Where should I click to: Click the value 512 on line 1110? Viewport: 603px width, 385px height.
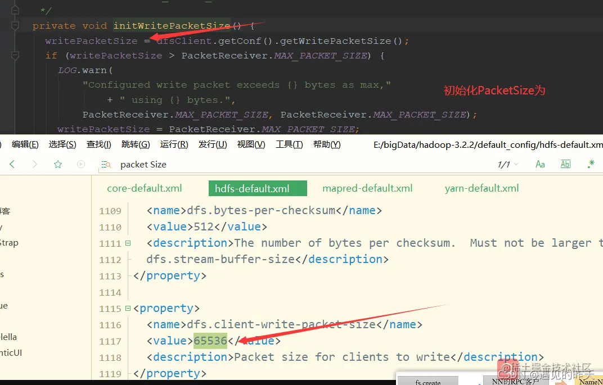pyautogui.click(x=204, y=227)
